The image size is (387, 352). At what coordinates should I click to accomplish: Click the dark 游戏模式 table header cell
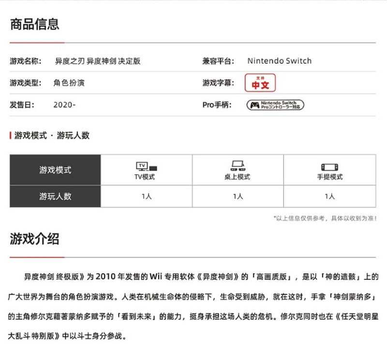coord(55,170)
